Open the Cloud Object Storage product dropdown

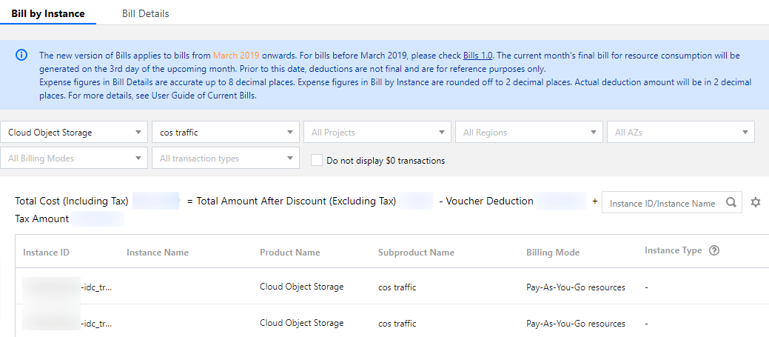pos(74,133)
